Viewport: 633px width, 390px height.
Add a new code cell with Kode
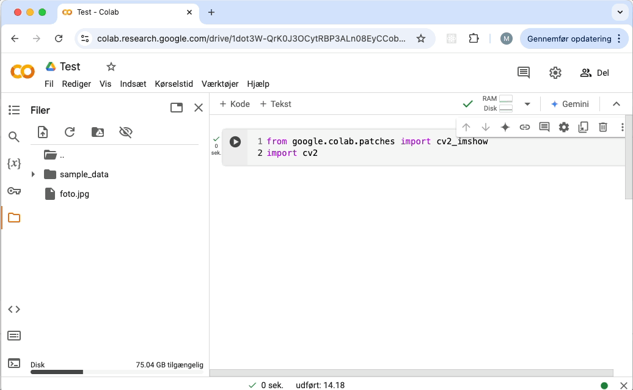[x=235, y=104]
